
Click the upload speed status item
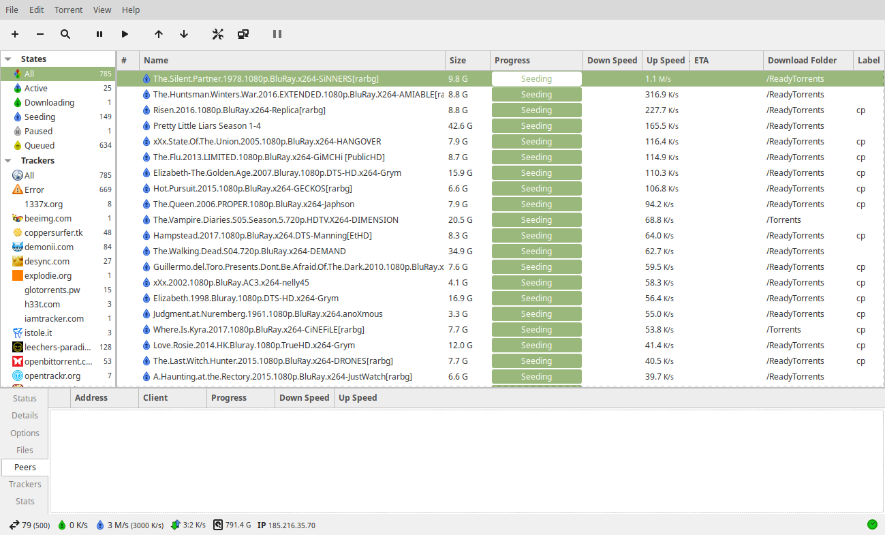[x=130, y=525]
